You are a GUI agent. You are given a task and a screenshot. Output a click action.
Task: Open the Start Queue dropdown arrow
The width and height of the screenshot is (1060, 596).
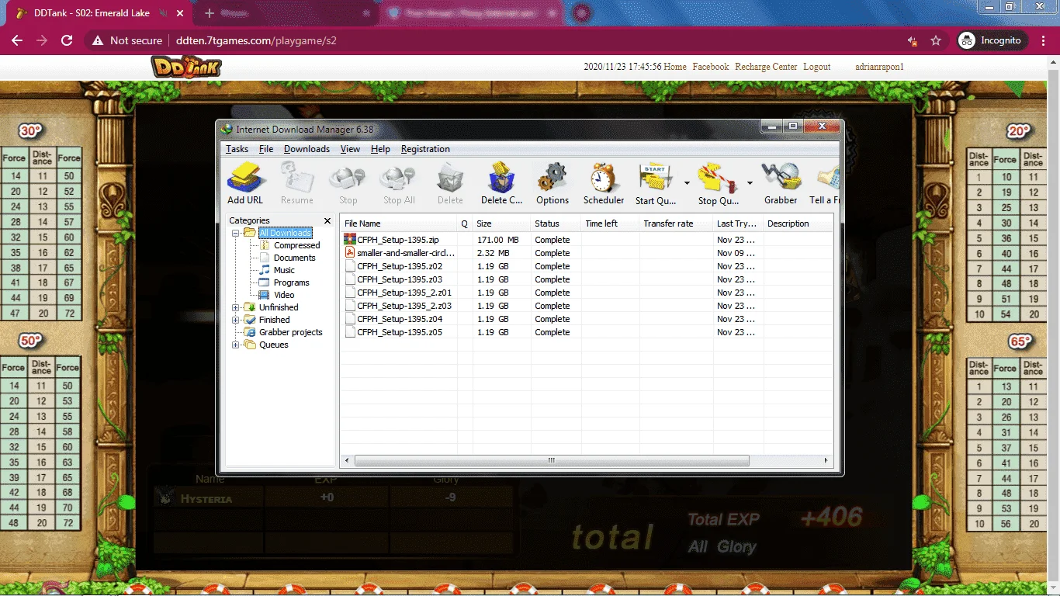pyautogui.click(x=687, y=184)
